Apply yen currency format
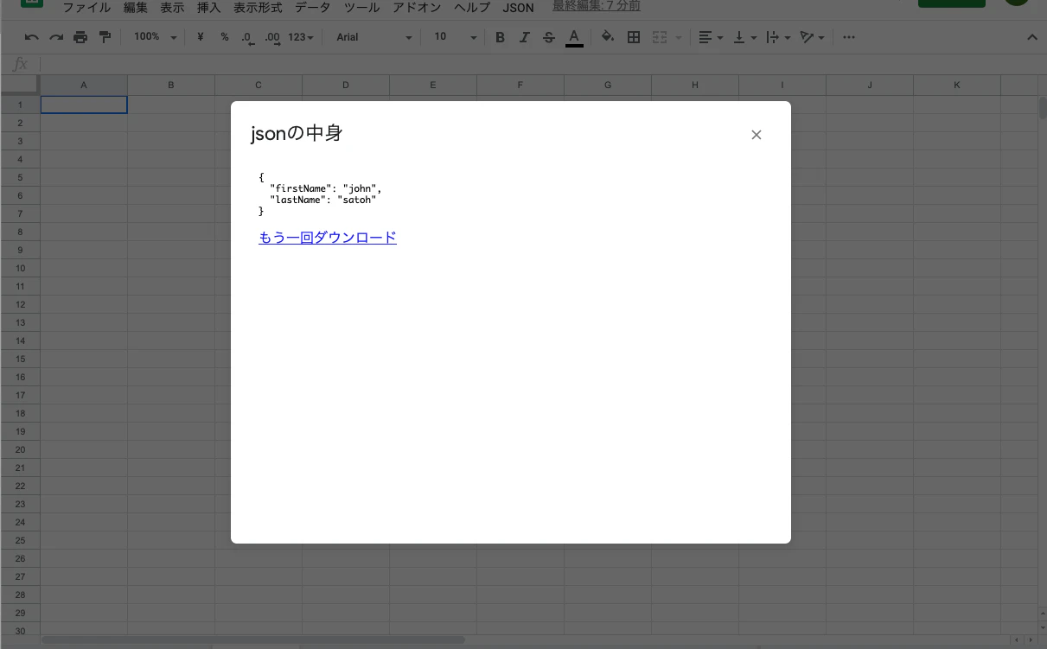Image resolution: width=1047 pixels, height=649 pixels. pyautogui.click(x=201, y=37)
